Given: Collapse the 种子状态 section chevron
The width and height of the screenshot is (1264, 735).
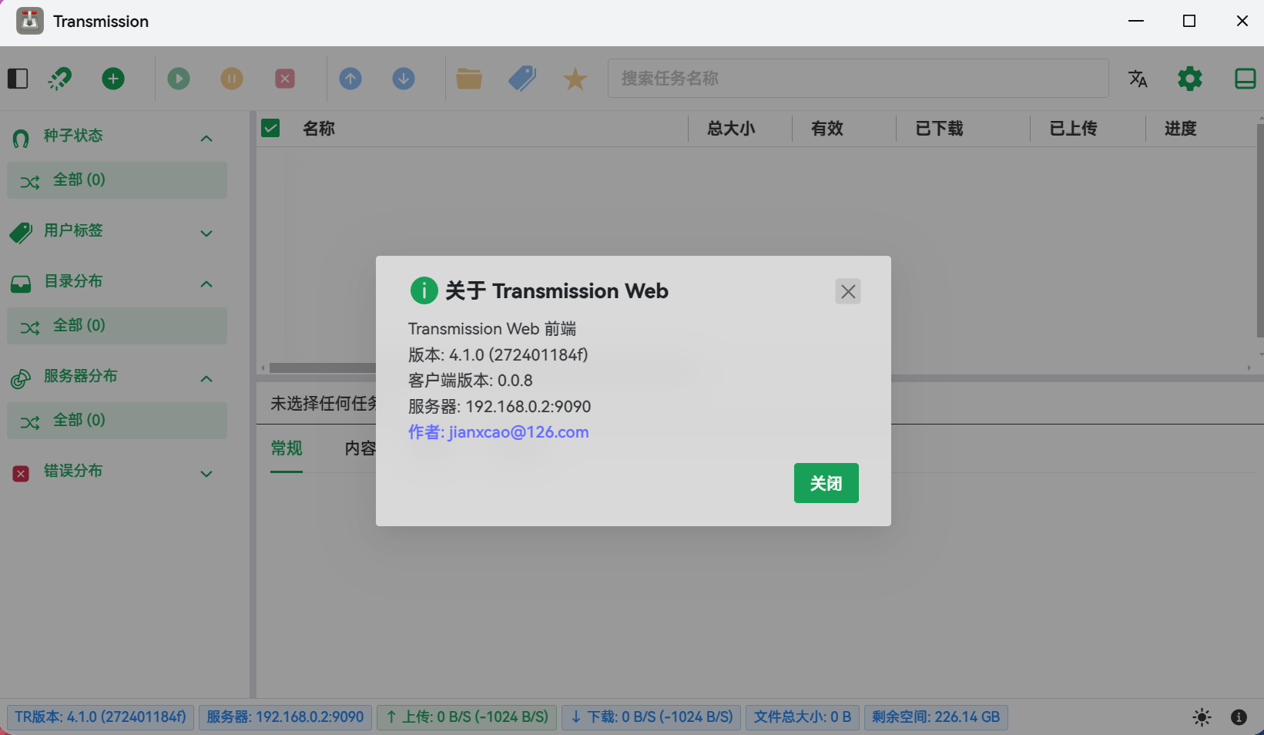Looking at the screenshot, I should [206, 139].
